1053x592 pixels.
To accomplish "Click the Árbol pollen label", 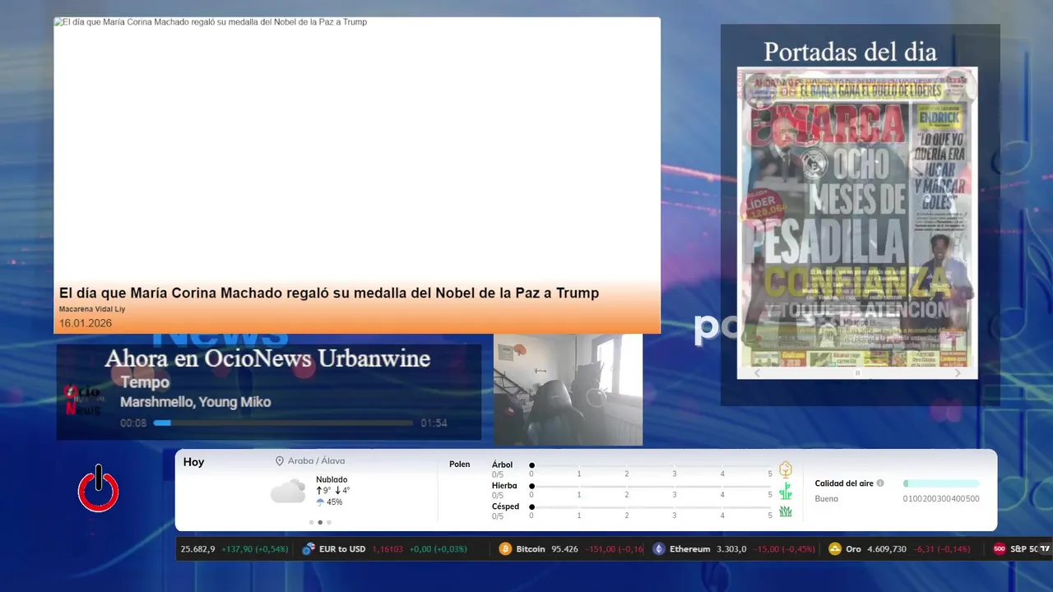I will point(502,465).
